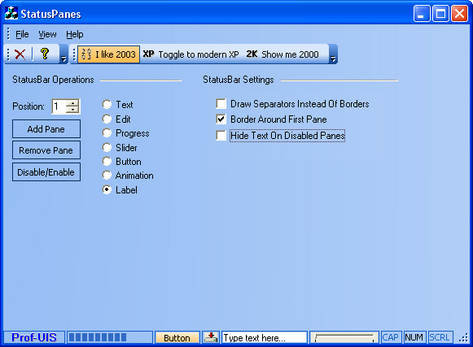Click the red X toolbar icon
Image resolution: width=473 pixels, height=347 pixels.
[20, 54]
